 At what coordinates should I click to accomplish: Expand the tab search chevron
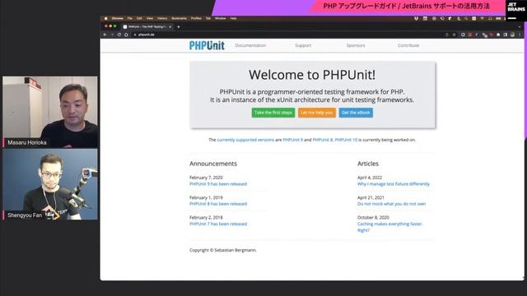pos(520,27)
